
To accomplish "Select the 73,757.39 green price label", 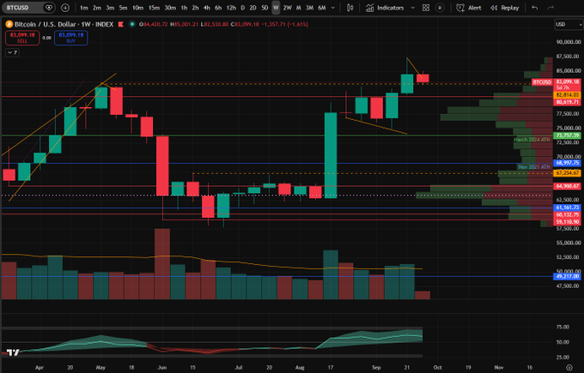I will (568, 135).
